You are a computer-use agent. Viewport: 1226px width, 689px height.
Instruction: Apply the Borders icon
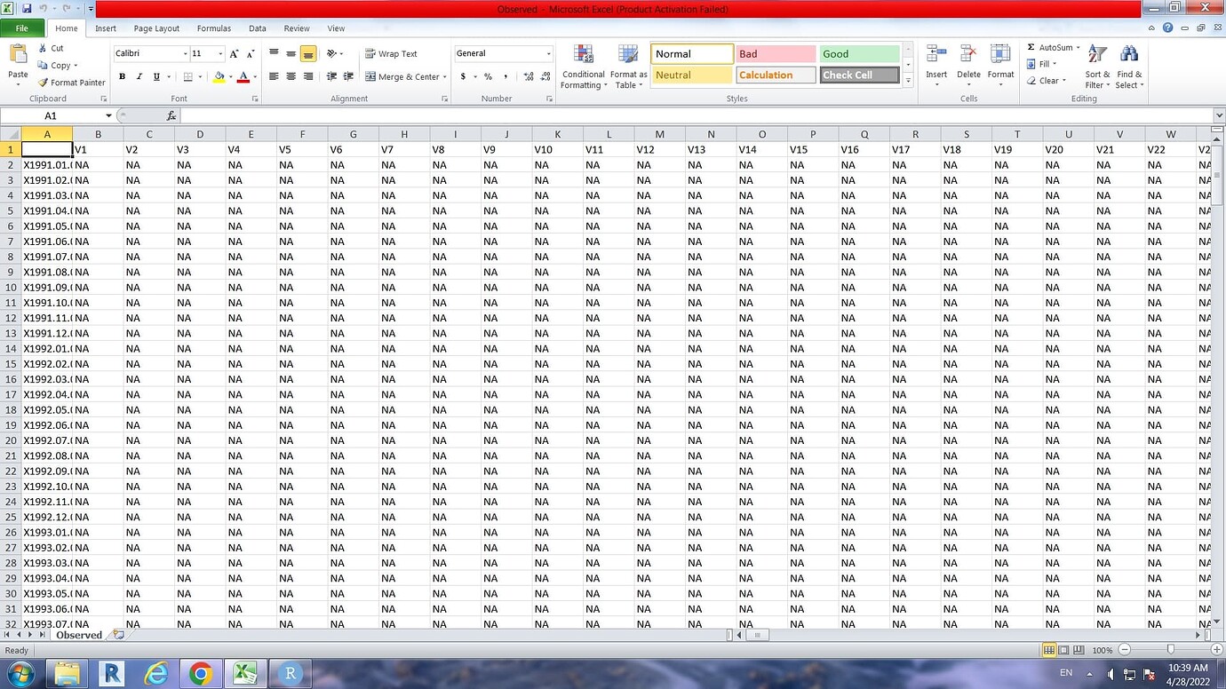point(189,77)
